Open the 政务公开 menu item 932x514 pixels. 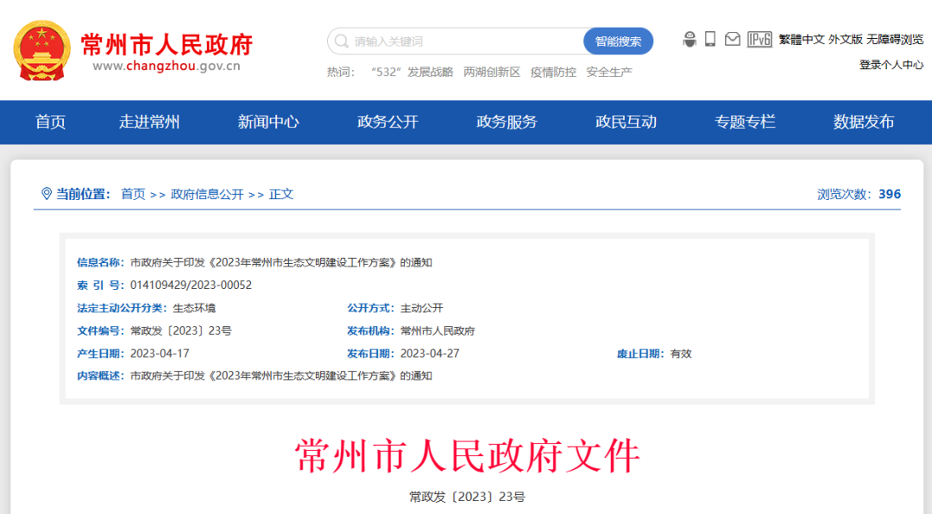coord(387,122)
